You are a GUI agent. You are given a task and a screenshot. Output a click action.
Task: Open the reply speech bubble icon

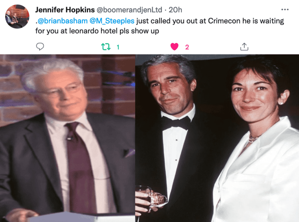[40, 47]
